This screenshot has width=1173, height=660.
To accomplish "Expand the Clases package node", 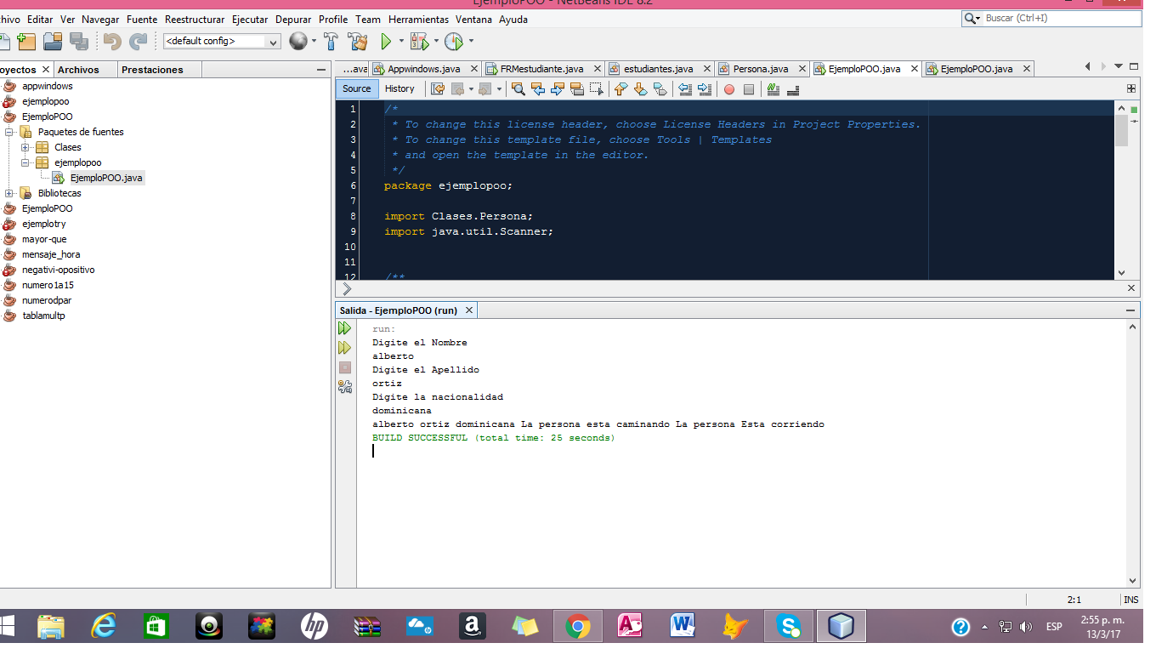I will [x=26, y=147].
